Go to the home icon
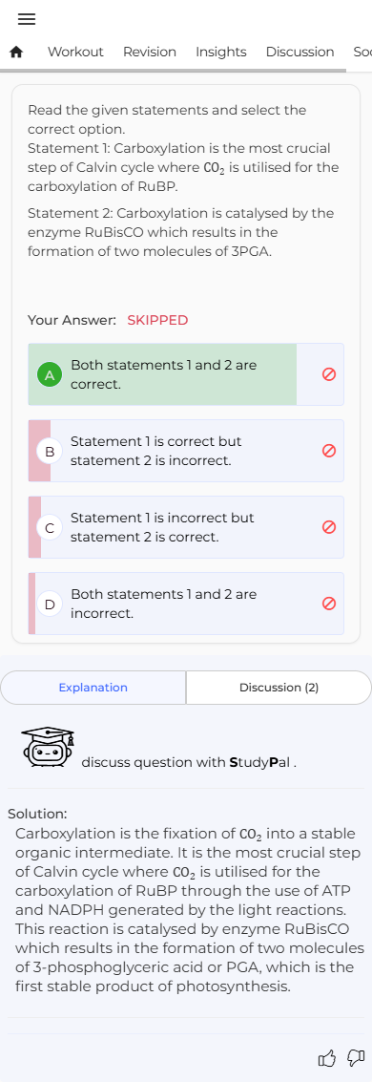 coord(16,52)
